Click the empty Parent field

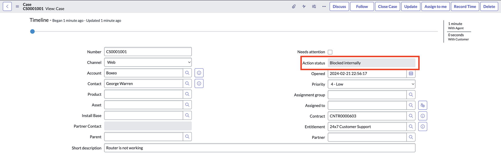[144, 137]
